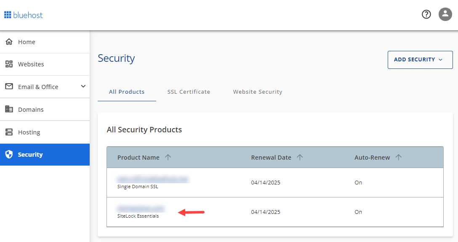The width and height of the screenshot is (458, 242).
Task: Click the Hosting server icon
Action: pyautogui.click(x=9, y=132)
